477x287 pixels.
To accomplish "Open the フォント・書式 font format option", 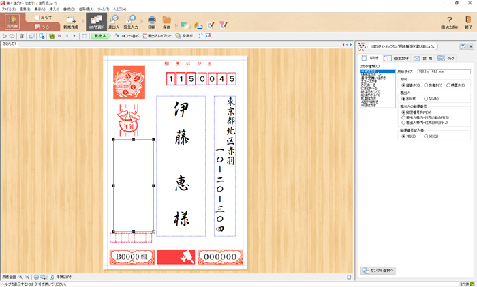I will [x=127, y=36].
